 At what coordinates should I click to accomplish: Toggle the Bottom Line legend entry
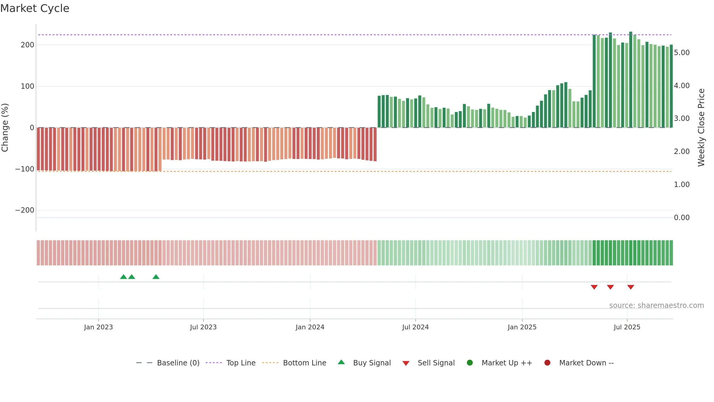[x=294, y=363]
